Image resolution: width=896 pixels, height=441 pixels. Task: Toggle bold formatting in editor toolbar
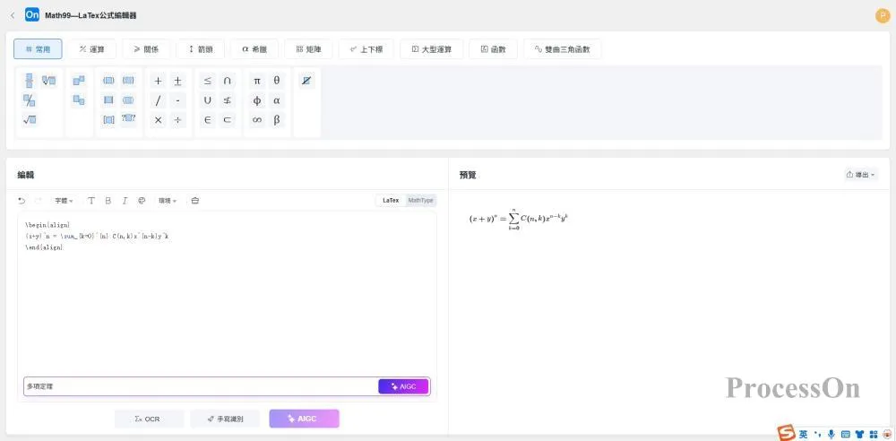[108, 201]
